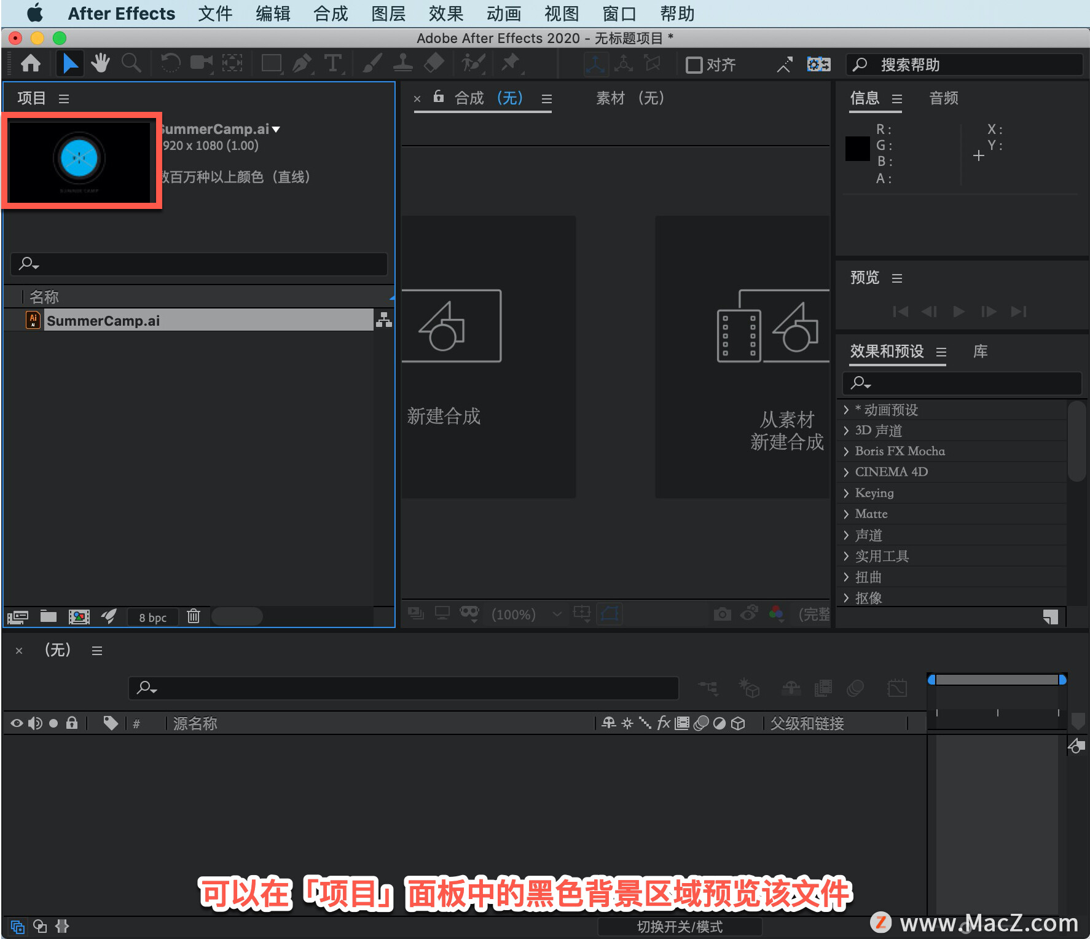Expand the Keying effects category

pos(846,493)
